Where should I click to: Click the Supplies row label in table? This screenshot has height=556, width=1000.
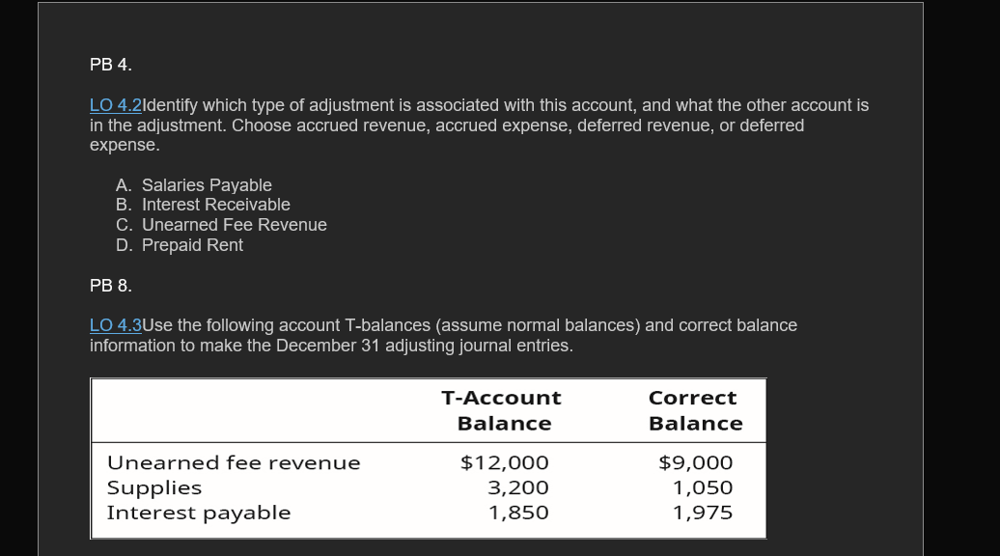[x=154, y=488]
